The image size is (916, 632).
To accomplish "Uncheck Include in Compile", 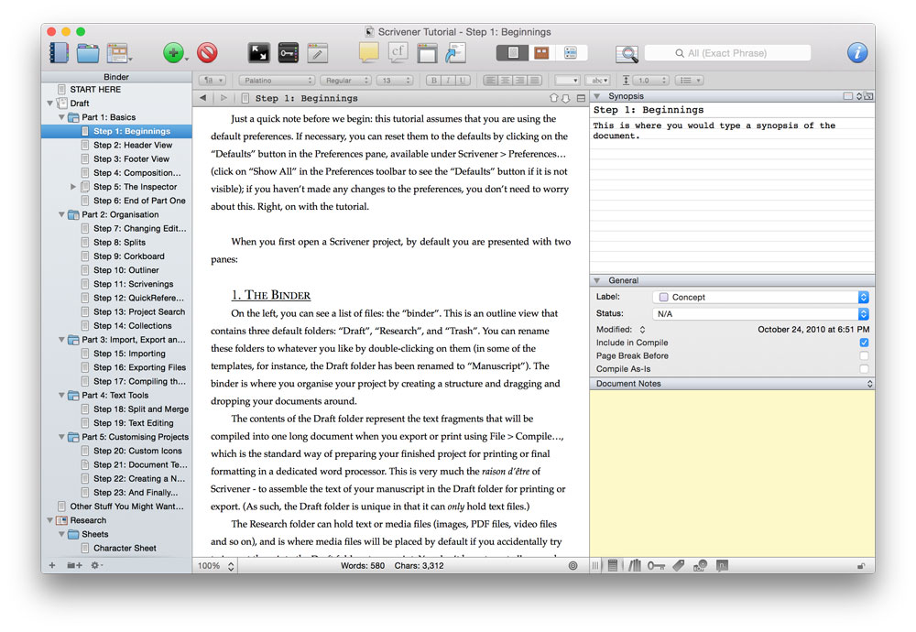I will click(864, 343).
